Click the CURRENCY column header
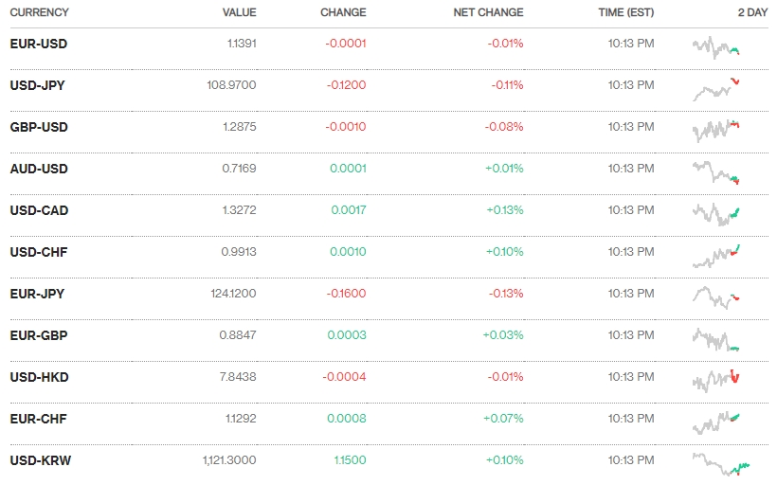The width and height of the screenshot is (777, 485). [x=39, y=12]
